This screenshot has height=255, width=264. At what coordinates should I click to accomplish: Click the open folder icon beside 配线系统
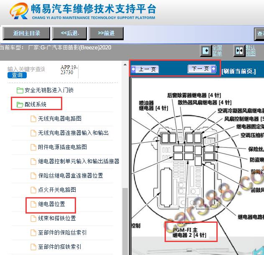coord(20,105)
